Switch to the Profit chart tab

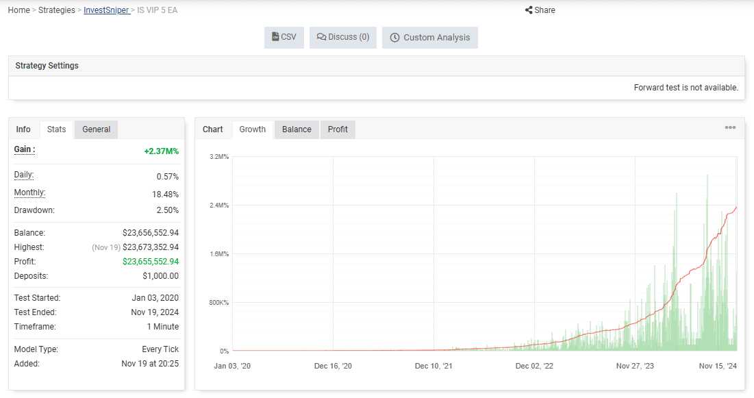pos(338,129)
